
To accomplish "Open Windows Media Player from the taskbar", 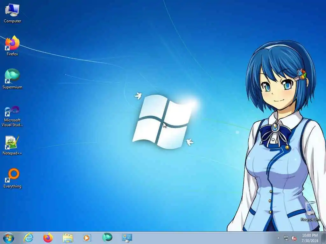I will point(87,238).
